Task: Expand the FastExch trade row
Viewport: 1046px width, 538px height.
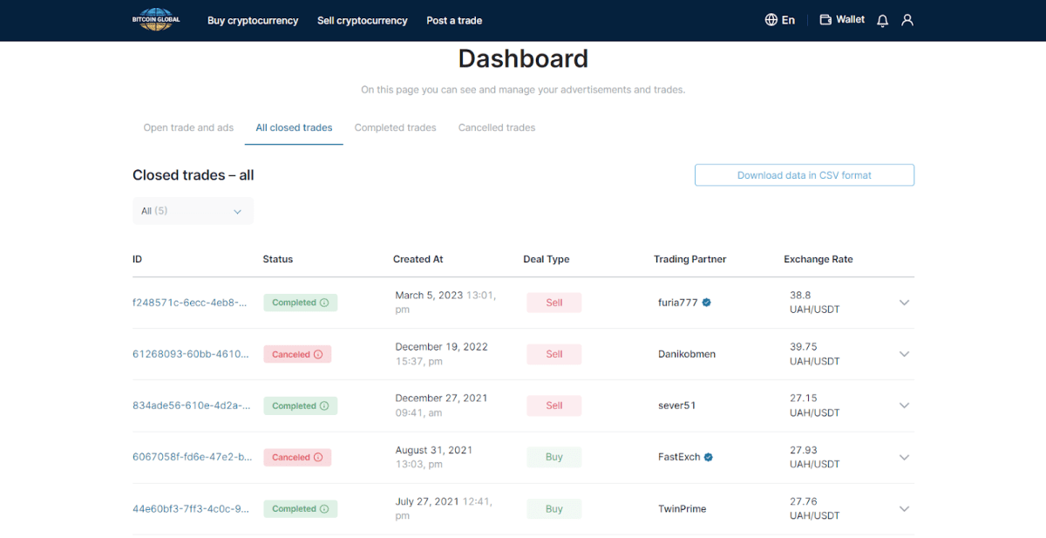Action: (904, 457)
